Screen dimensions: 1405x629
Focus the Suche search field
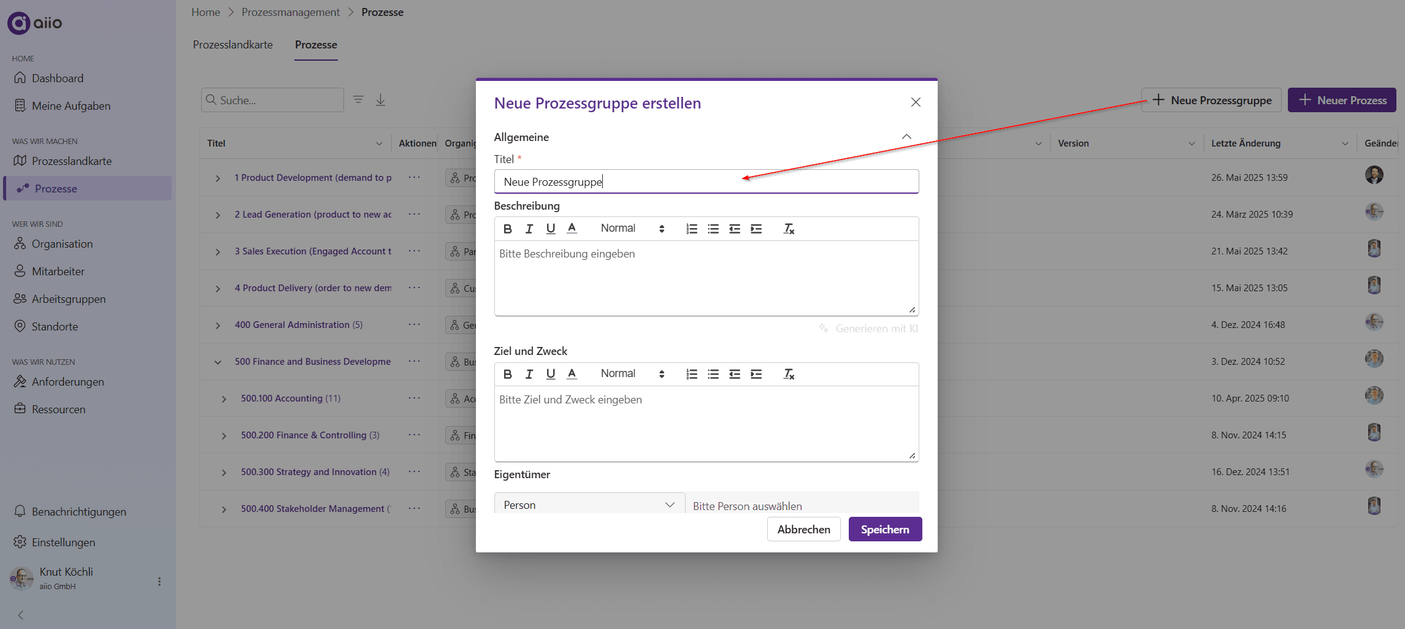[272, 100]
